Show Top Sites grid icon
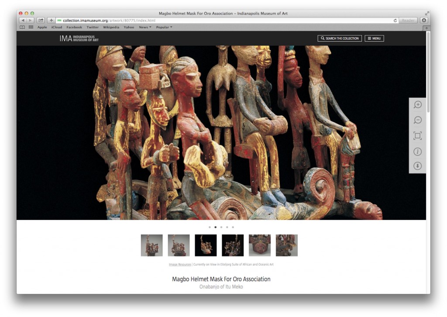 [x=31, y=28]
